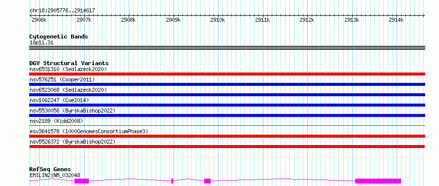Image resolution: width=439 pixels, height=186 pixels.
Task: Click the RefSeq Genes track title
Action: 50,170
